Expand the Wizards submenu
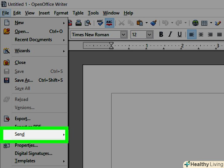 point(34,51)
